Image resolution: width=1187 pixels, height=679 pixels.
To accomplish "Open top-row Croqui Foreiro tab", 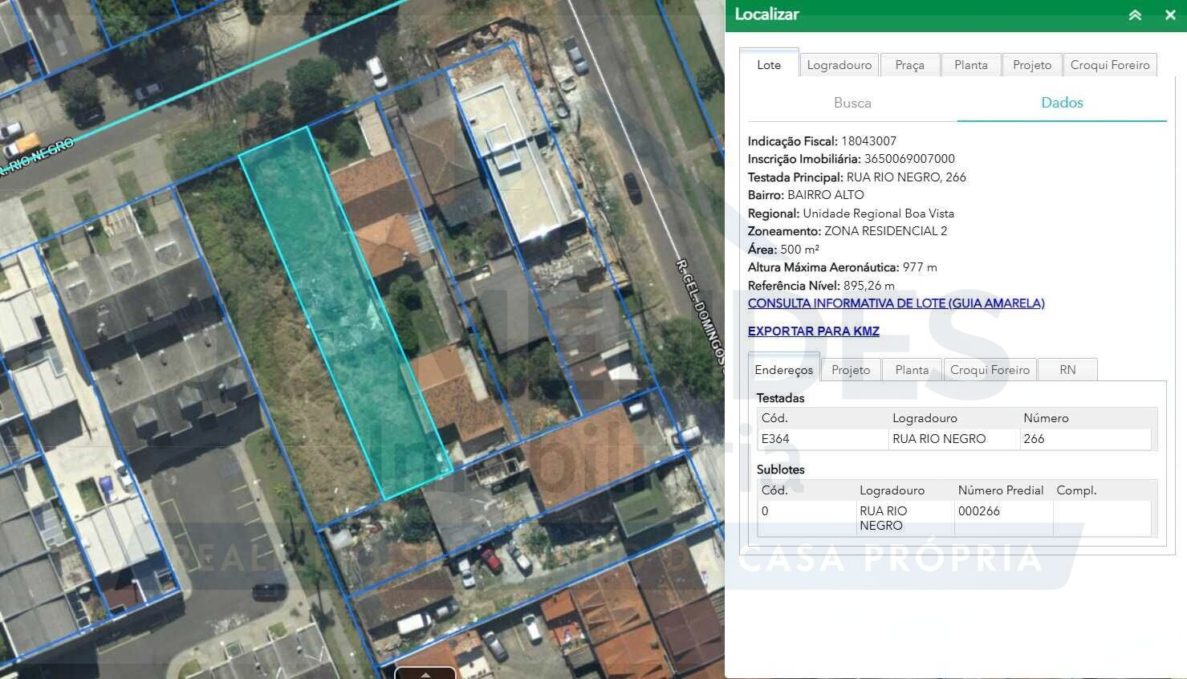I will tap(1109, 65).
